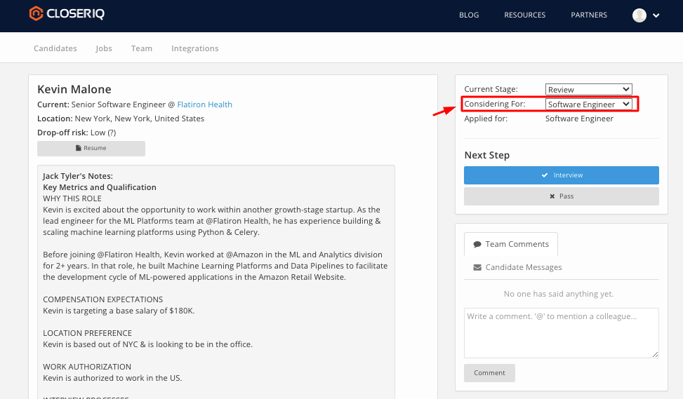The height and width of the screenshot is (399, 683).
Task: Submit with the Comment button
Action: click(489, 373)
